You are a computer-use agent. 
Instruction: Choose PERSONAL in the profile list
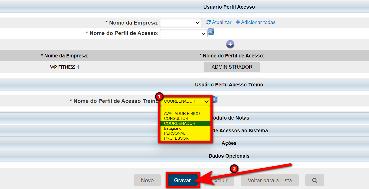coord(174,133)
